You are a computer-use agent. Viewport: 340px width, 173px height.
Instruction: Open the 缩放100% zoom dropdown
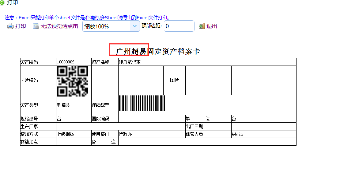pos(111,26)
